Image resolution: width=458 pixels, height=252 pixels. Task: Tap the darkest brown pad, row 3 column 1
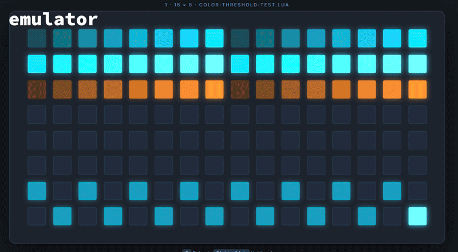click(37, 89)
